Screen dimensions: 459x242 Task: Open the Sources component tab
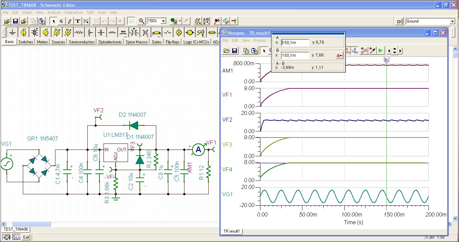pos(58,42)
